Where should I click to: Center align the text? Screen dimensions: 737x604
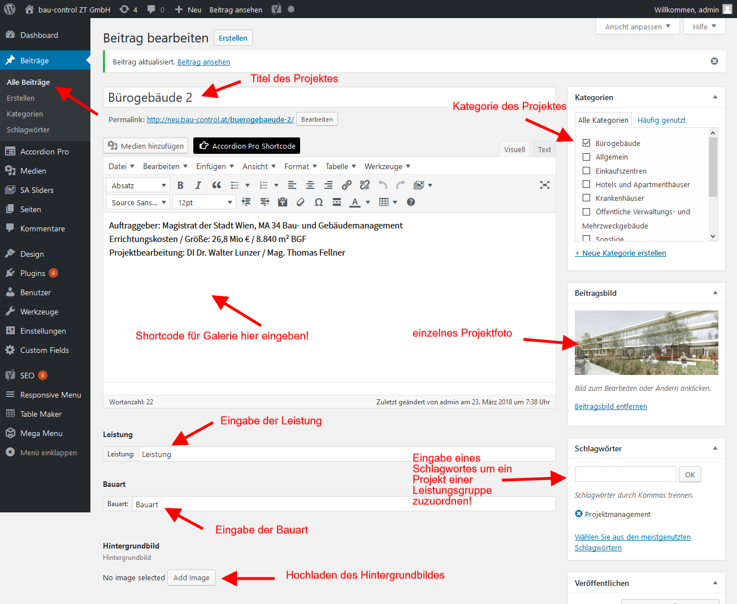coord(310,185)
